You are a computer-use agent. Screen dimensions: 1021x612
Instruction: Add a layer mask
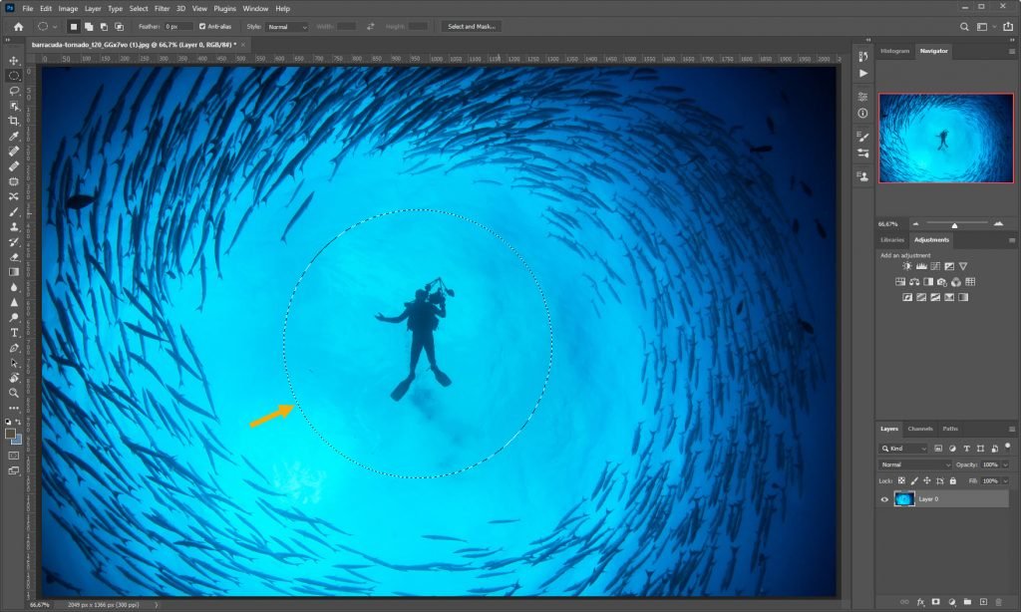click(x=935, y=602)
